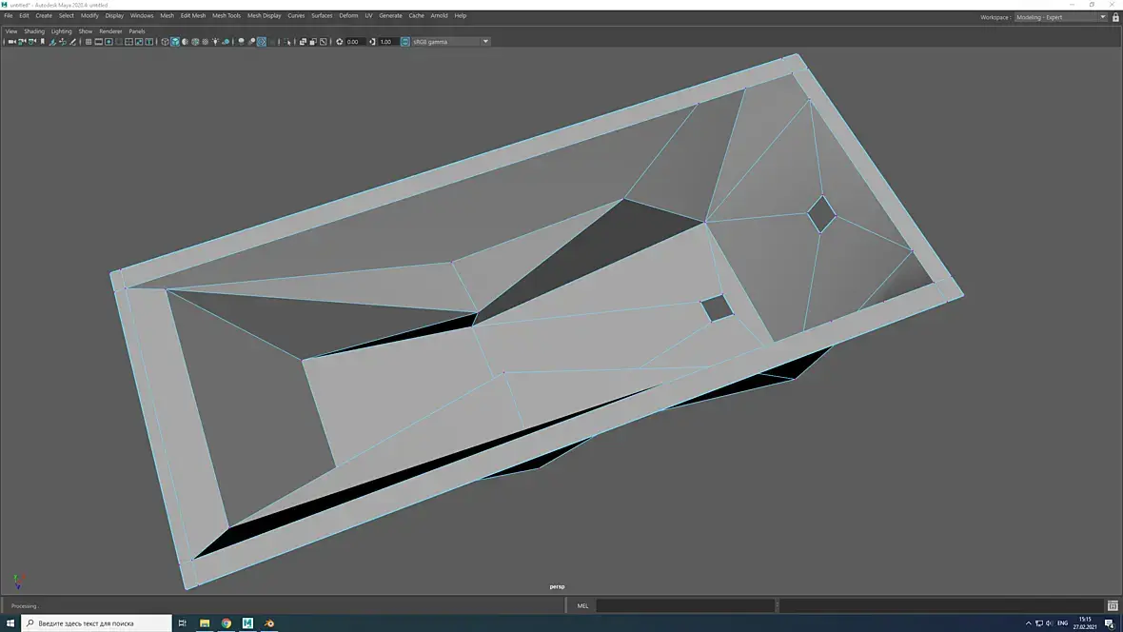
Task: Click the MEL command line input field
Action: coord(685,605)
